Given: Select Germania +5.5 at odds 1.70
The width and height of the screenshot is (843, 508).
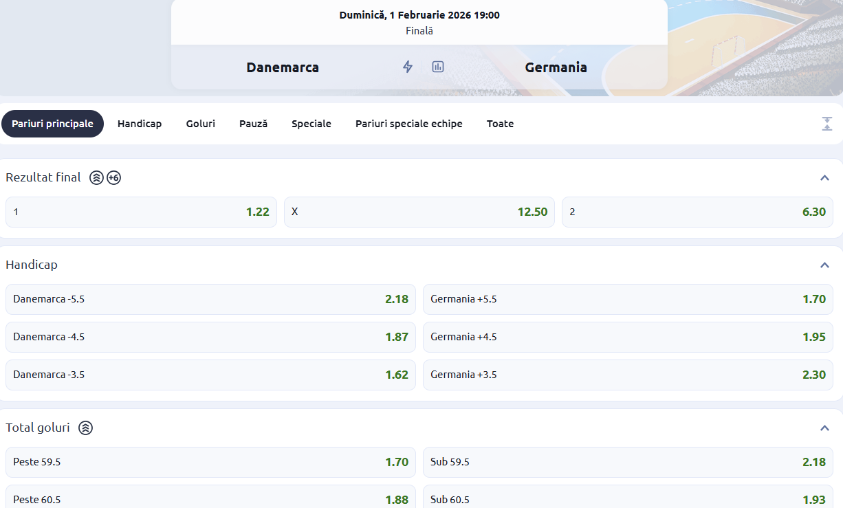Looking at the screenshot, I should click(x=627, y=299).
